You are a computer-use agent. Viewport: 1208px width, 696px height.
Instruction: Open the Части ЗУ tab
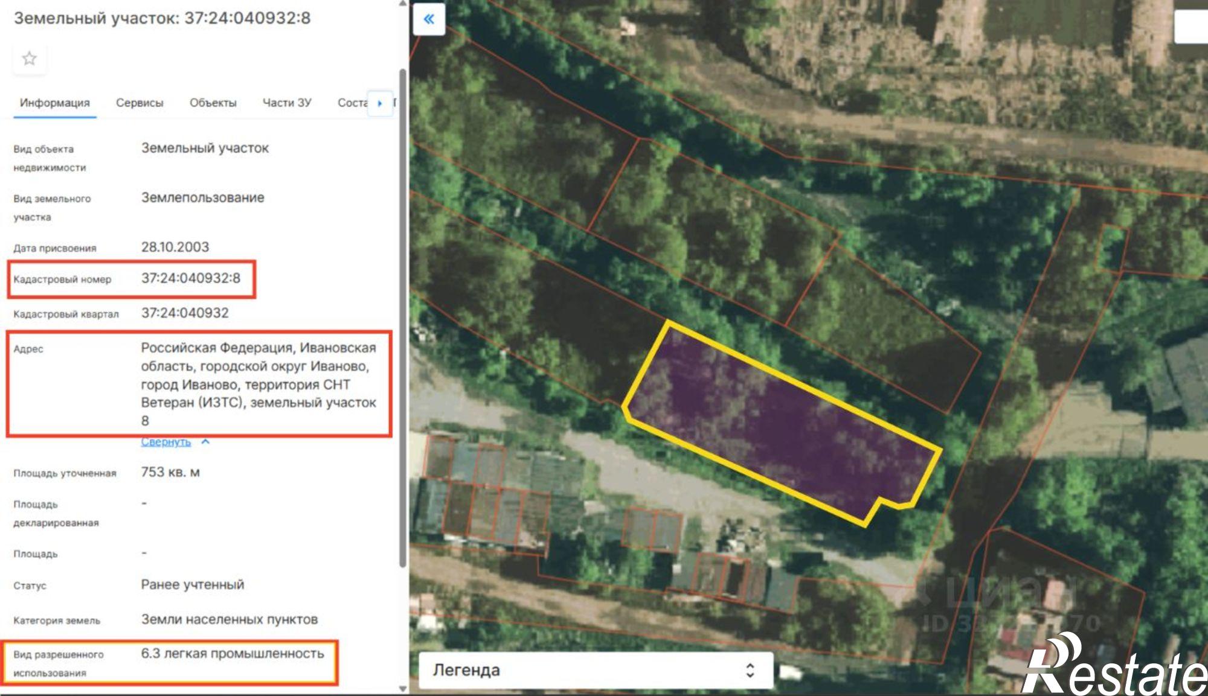pos(287,103)
